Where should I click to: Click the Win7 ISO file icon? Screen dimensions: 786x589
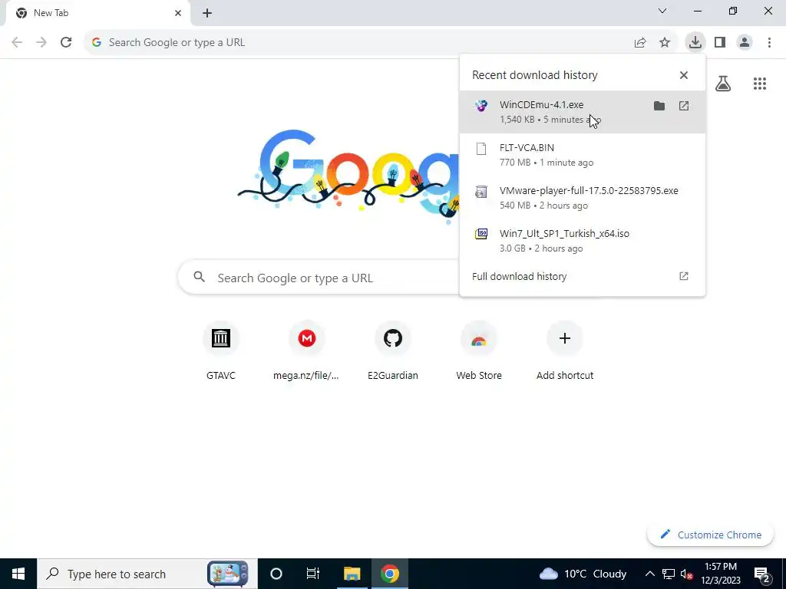tap(481, 234)
